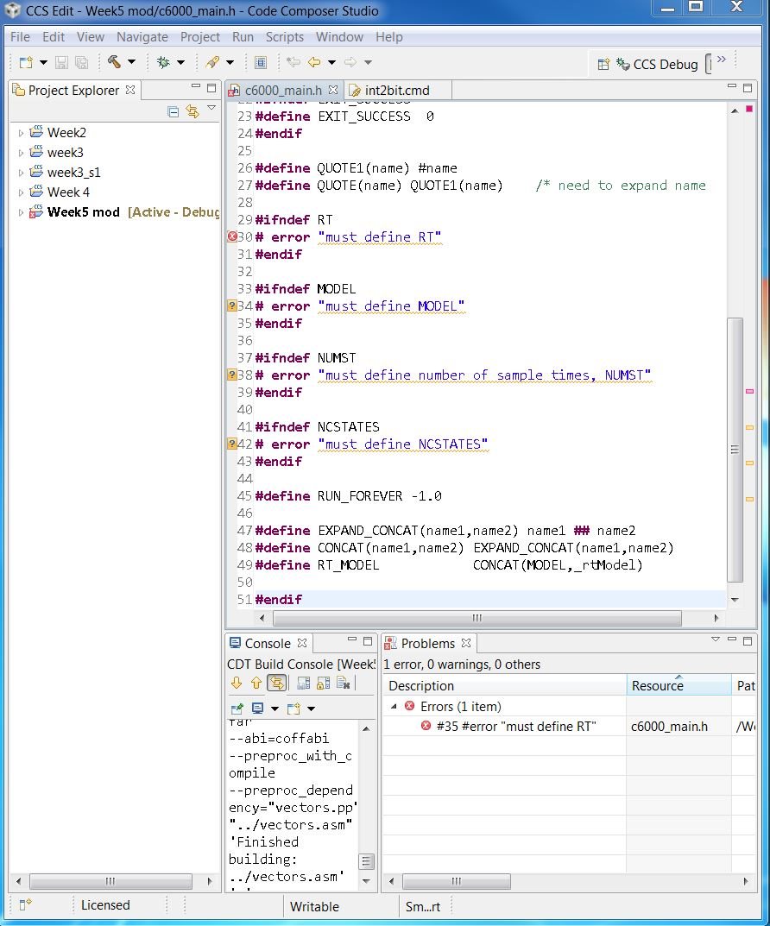Open the Project menu
The height and width of the screenshot is (926, 770).
200,36
